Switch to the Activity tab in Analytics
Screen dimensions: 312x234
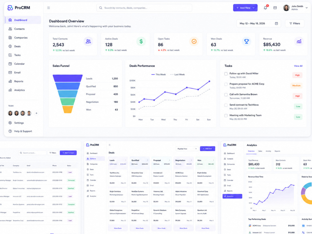pos(268,151)
